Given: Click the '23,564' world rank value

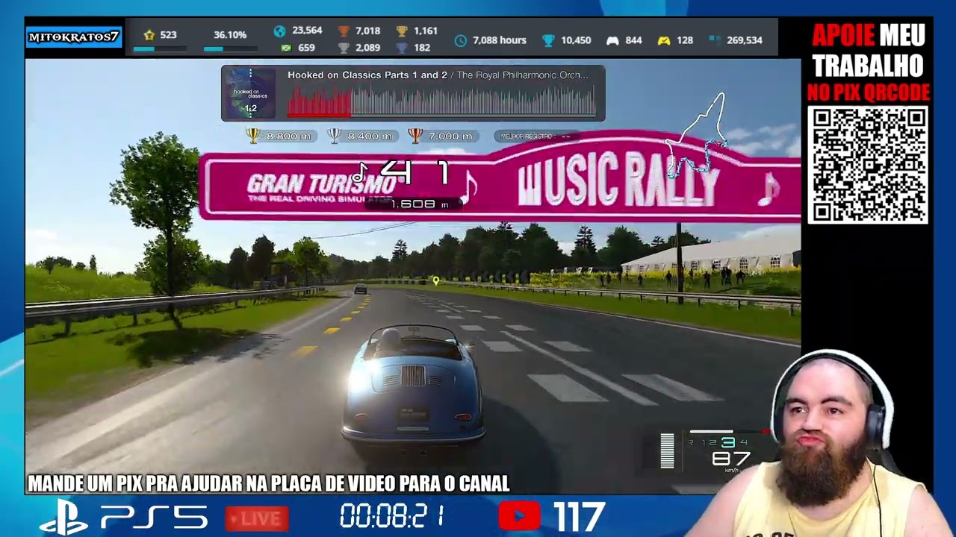Looking at the screenshot, I should click(x=307, y=31).
